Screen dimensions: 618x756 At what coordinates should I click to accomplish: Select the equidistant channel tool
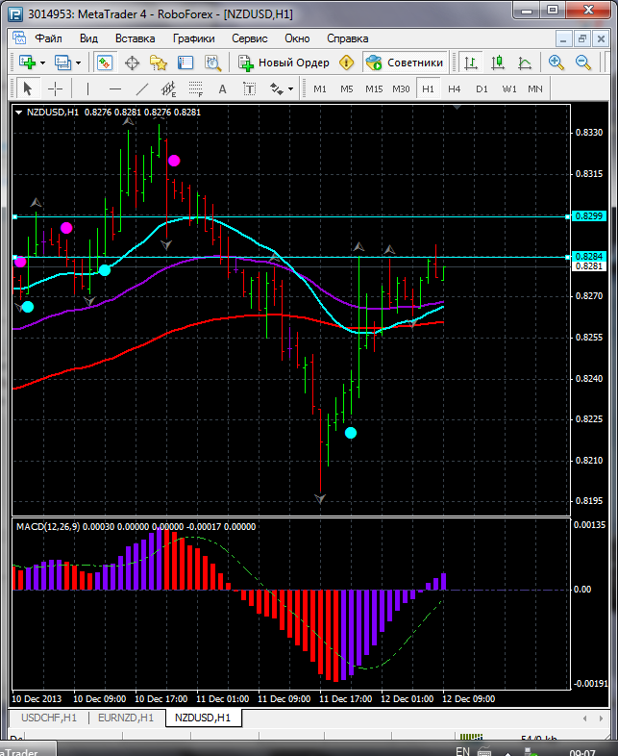168,88
